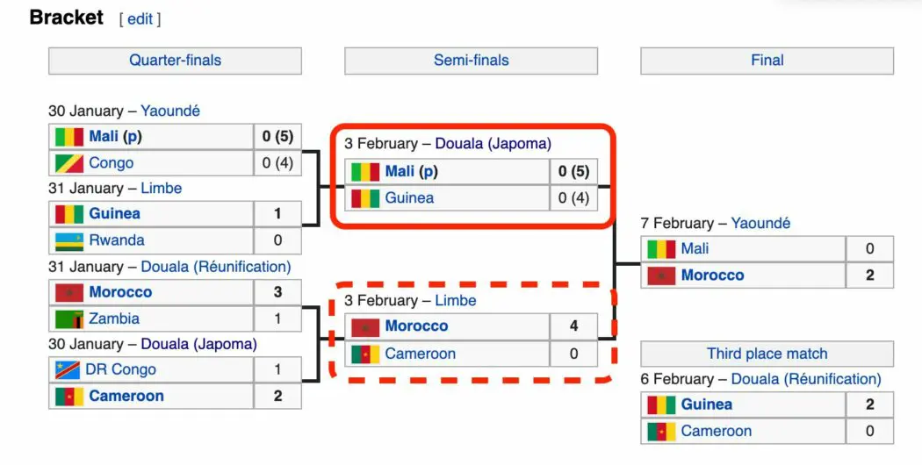Open Zambia team link

(x=114, y=318)
